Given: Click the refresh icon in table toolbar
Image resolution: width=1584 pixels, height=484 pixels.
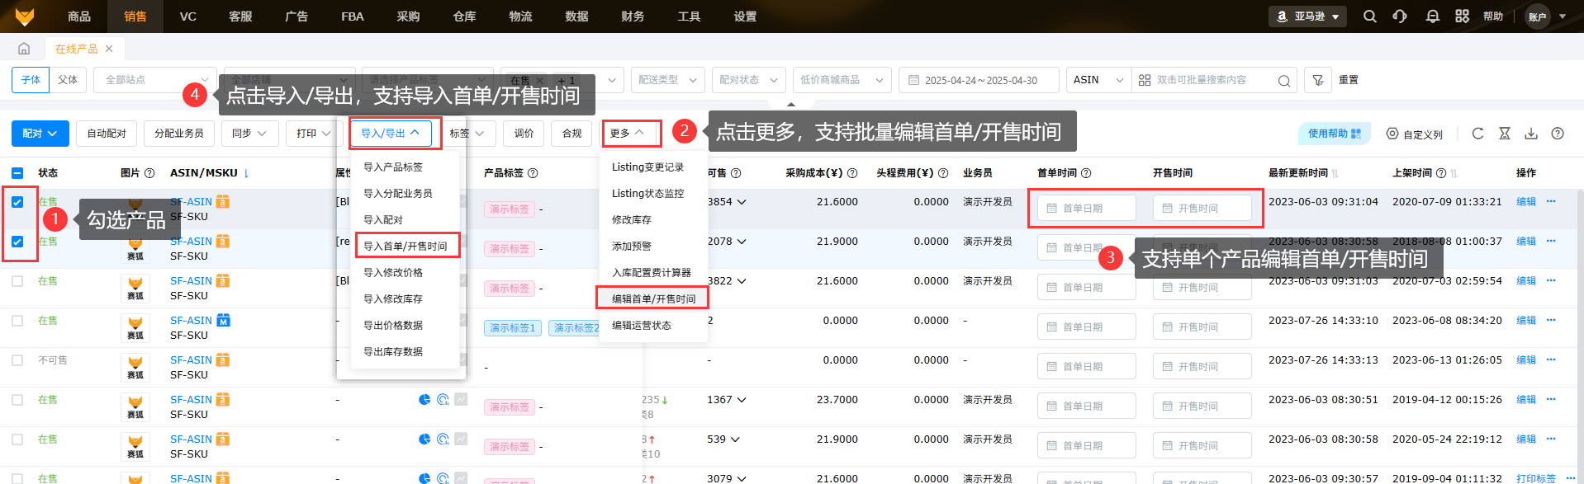Looking at the screenshot, I should [x=1478, y=134].
